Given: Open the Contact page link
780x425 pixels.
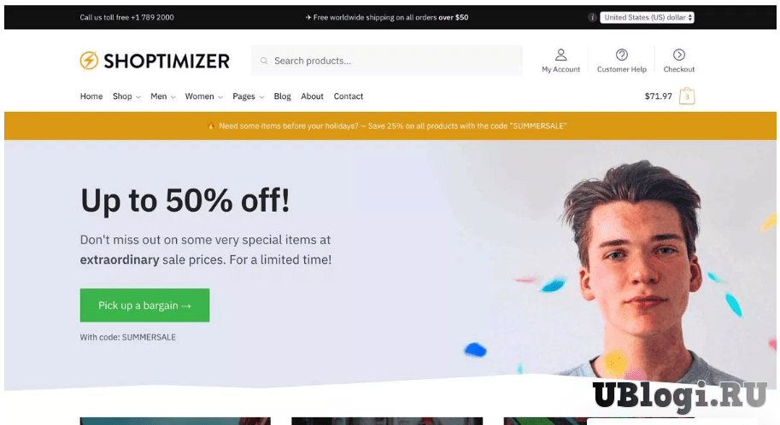Looking at the screenshot, I should coord(349,96).
